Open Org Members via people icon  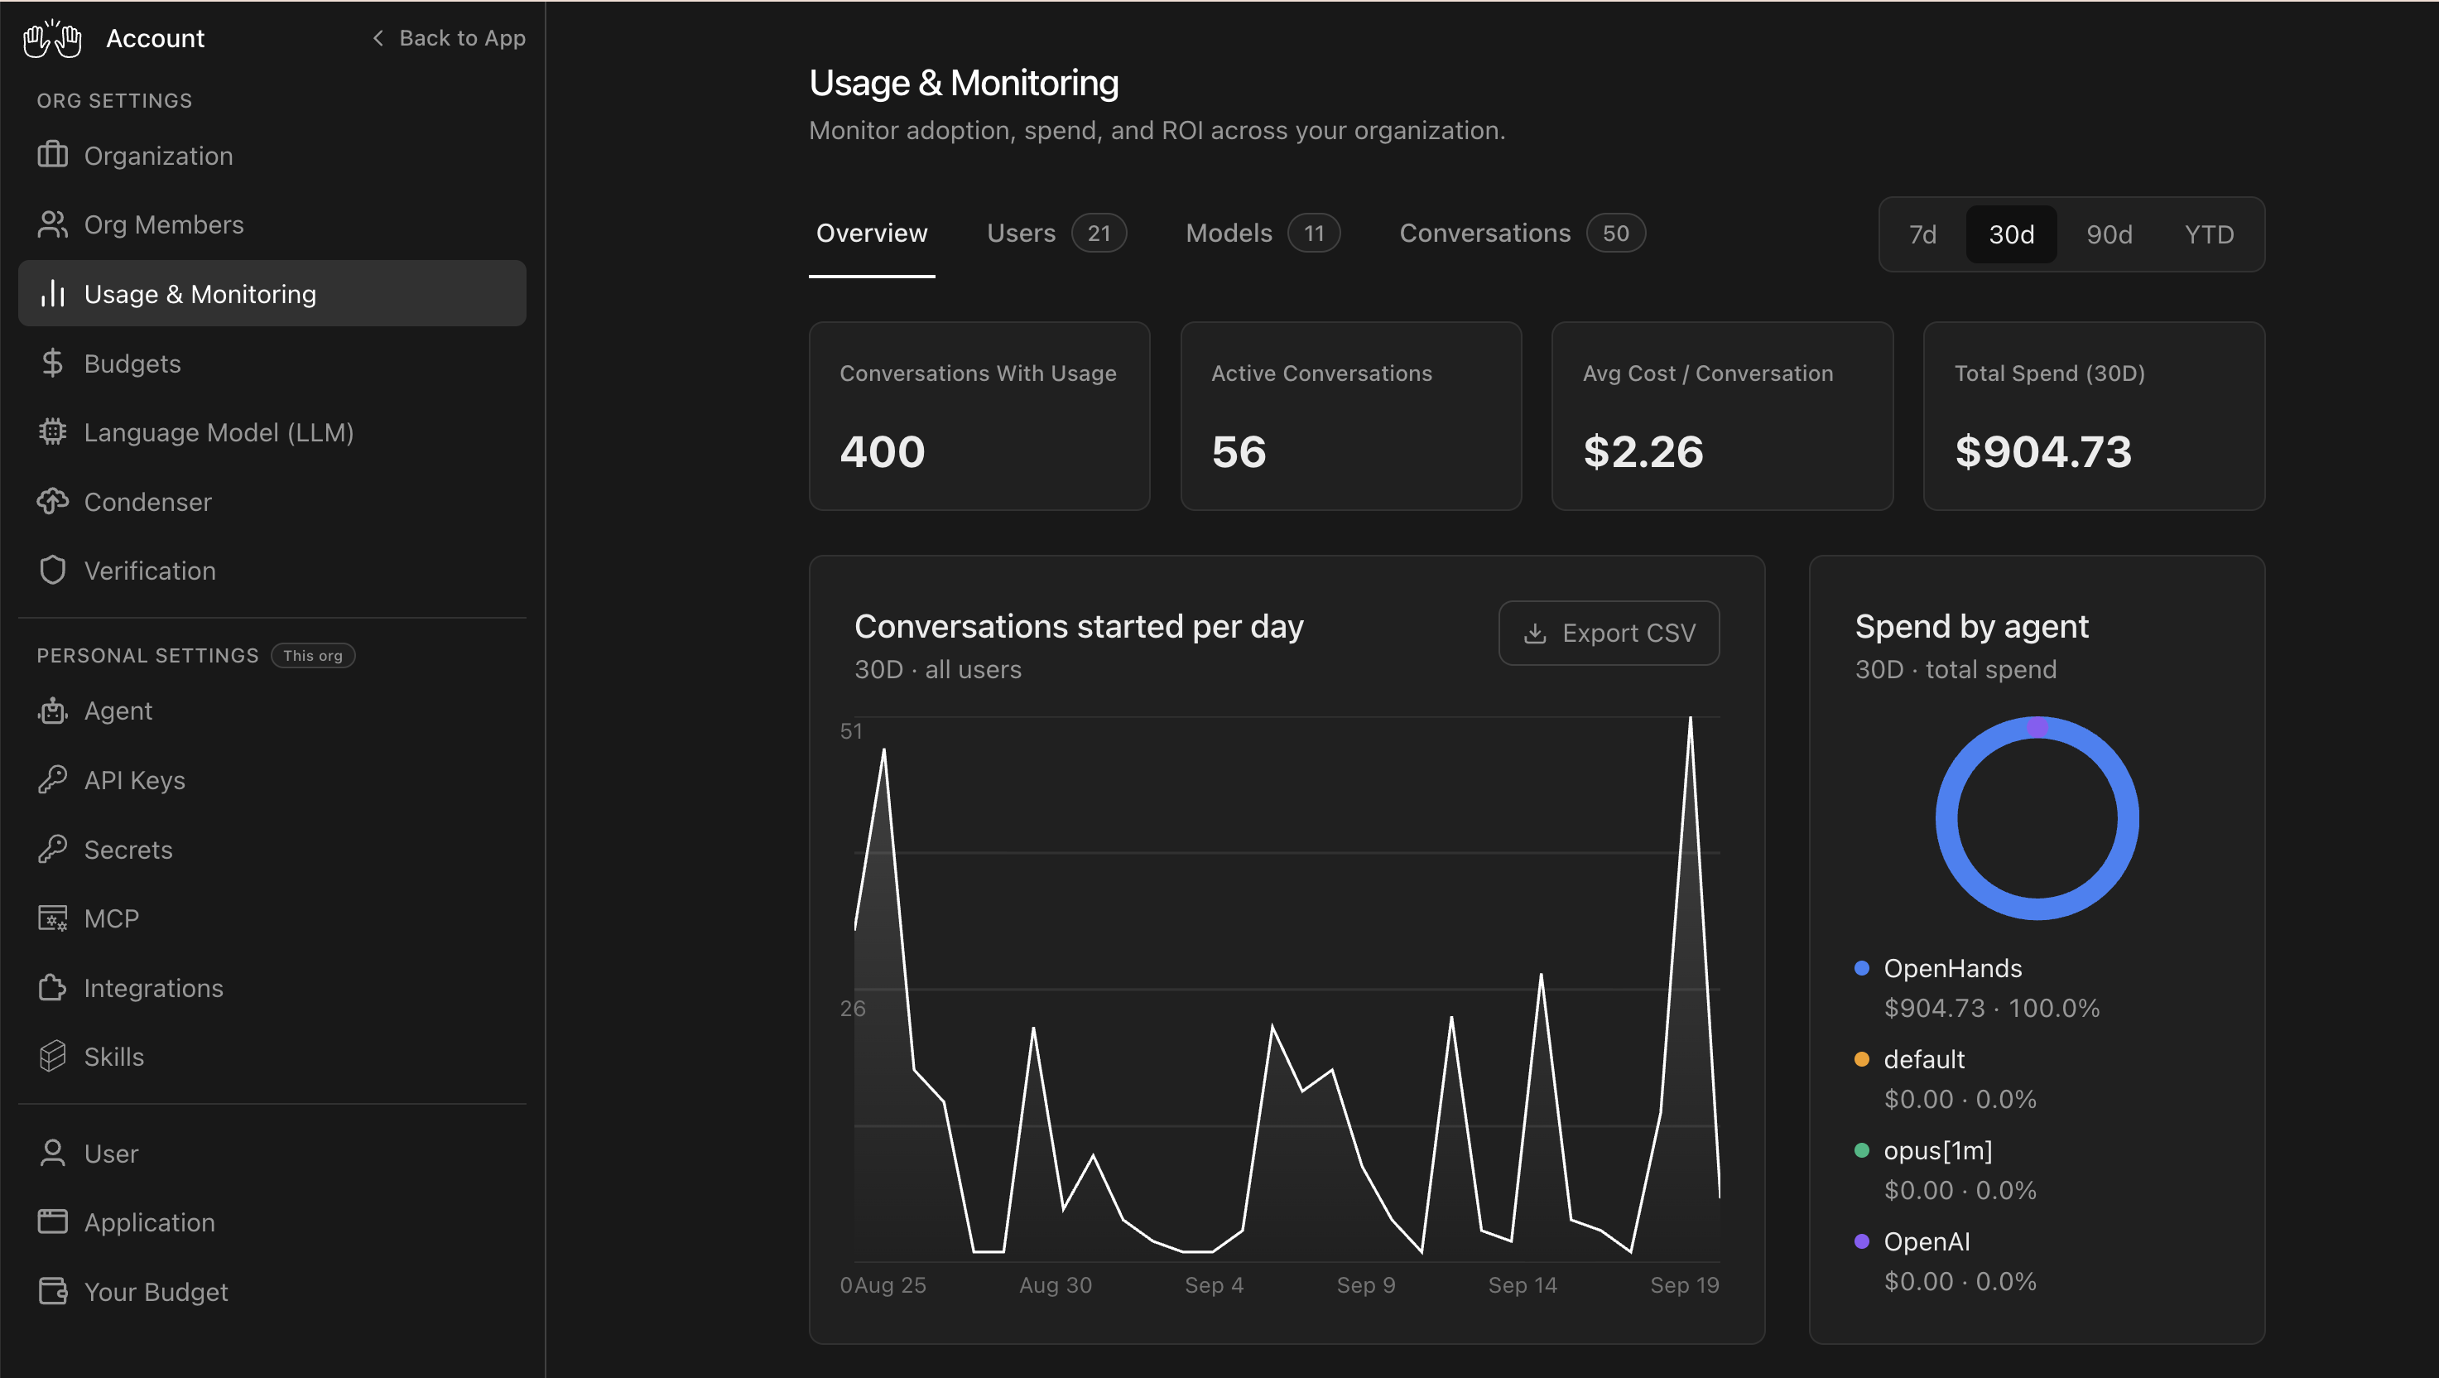53,224
